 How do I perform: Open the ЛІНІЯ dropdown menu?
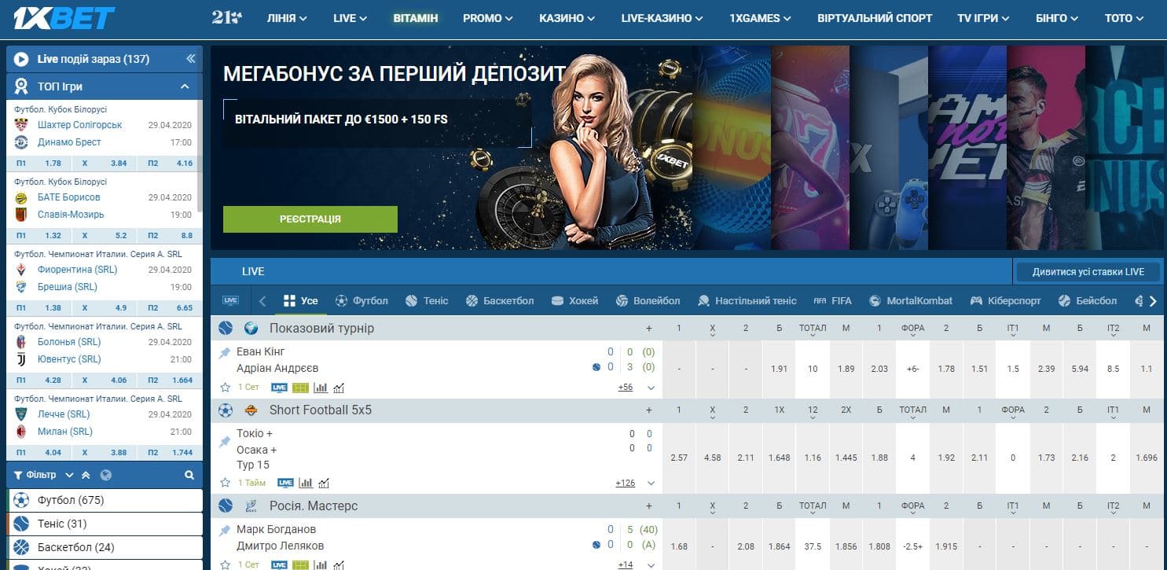tap(287, 17)
